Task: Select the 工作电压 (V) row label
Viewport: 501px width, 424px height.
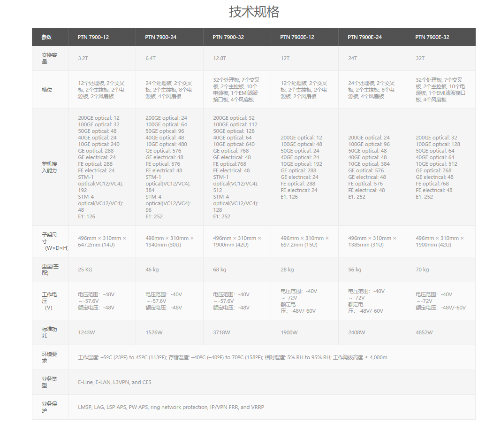Action: (x=50, y=301)
